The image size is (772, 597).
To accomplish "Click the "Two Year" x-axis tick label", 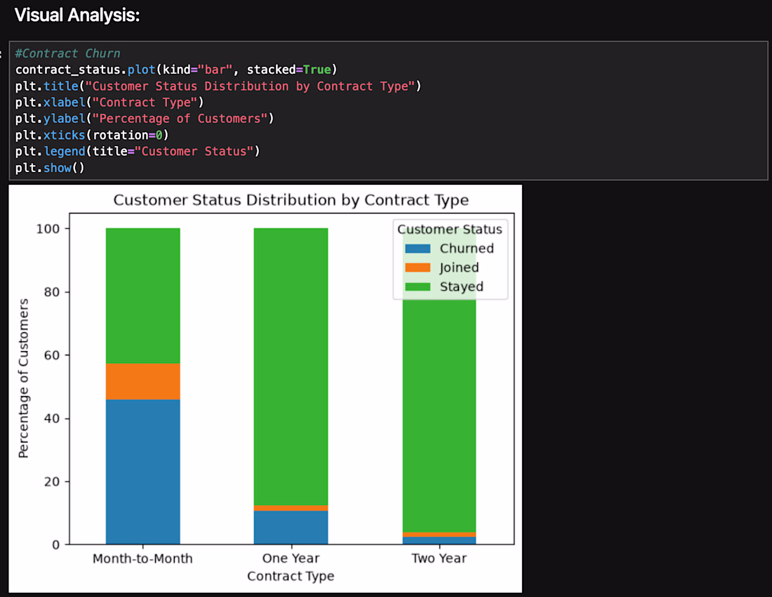I will (x=439, y=558).
